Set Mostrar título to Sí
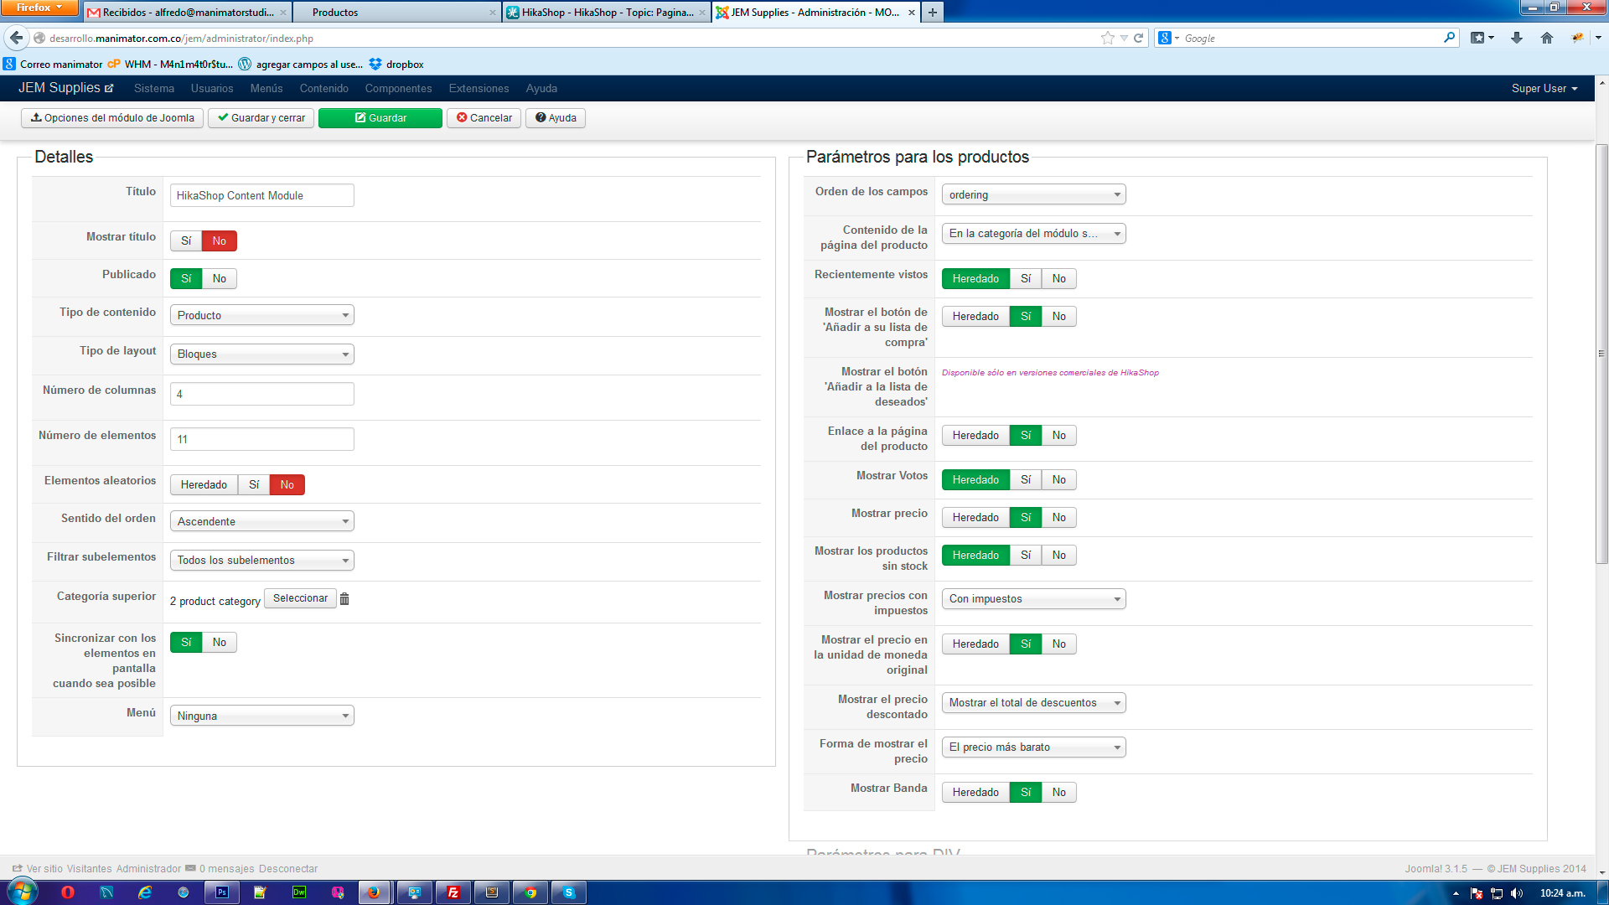Image resolution: width=1609 pixels, height=905 pixels. pos(186,241)
